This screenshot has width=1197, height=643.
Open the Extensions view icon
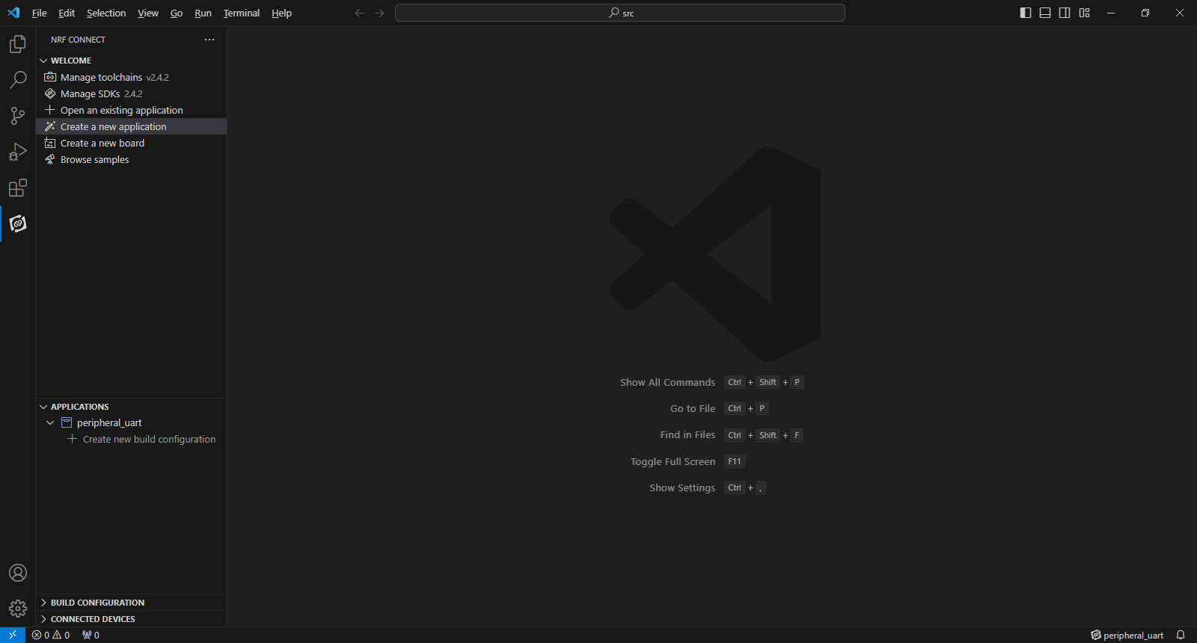(x=18, y=188)
